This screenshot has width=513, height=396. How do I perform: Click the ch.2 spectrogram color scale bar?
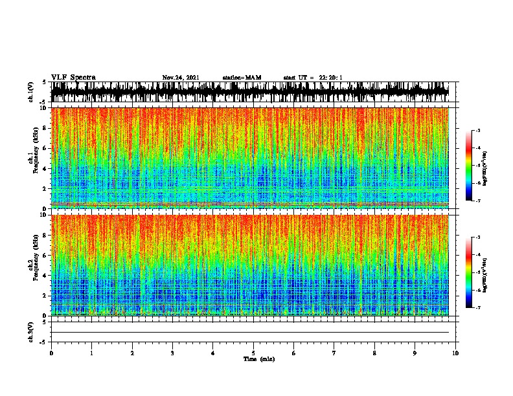point(469,272)
